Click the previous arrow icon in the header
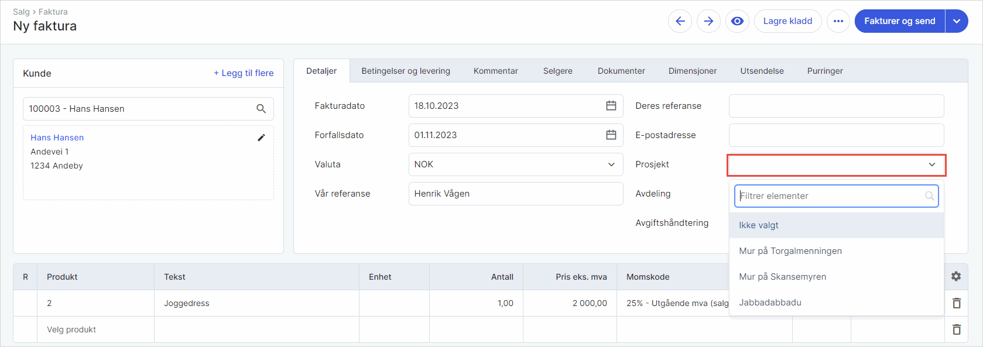The height and width of the screenshot is (347, 983). pyautogui.click(x=680, y=21)
